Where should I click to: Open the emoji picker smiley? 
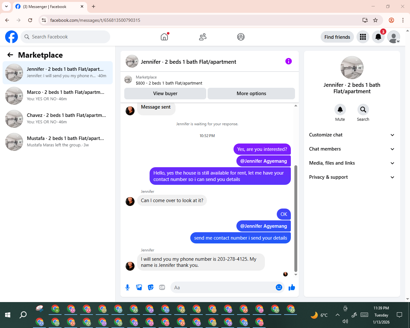279,287
